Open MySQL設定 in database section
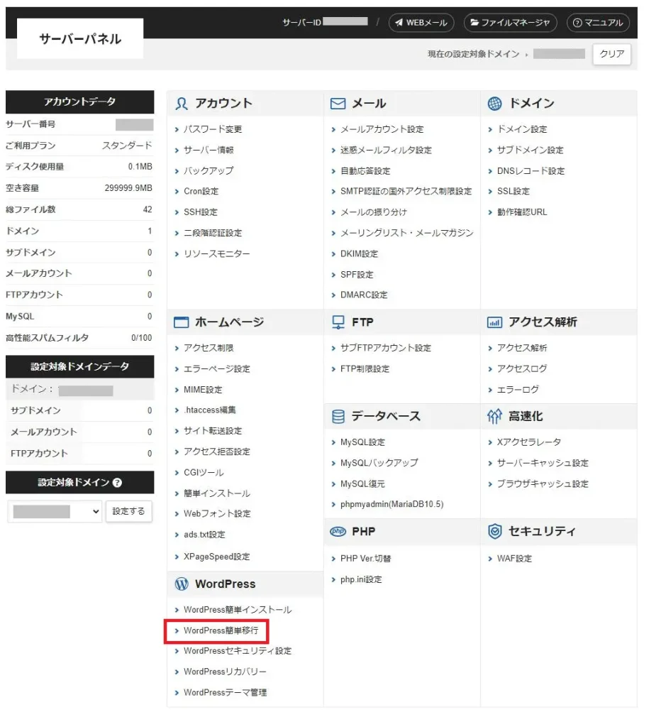This screenshot has height=727, width=666. [362, 442]
